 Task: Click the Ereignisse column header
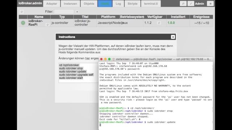point(201,17)
